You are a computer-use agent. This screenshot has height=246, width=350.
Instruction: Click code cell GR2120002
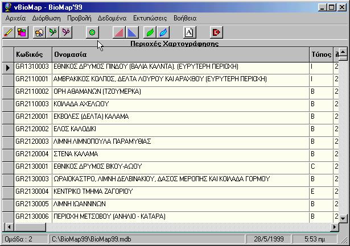(33, 130)
